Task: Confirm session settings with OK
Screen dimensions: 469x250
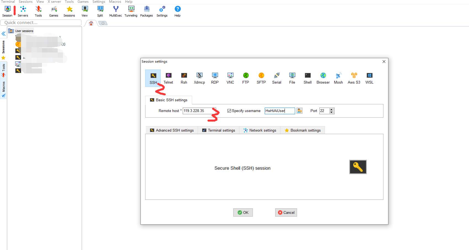Action: tap(243, 212)
